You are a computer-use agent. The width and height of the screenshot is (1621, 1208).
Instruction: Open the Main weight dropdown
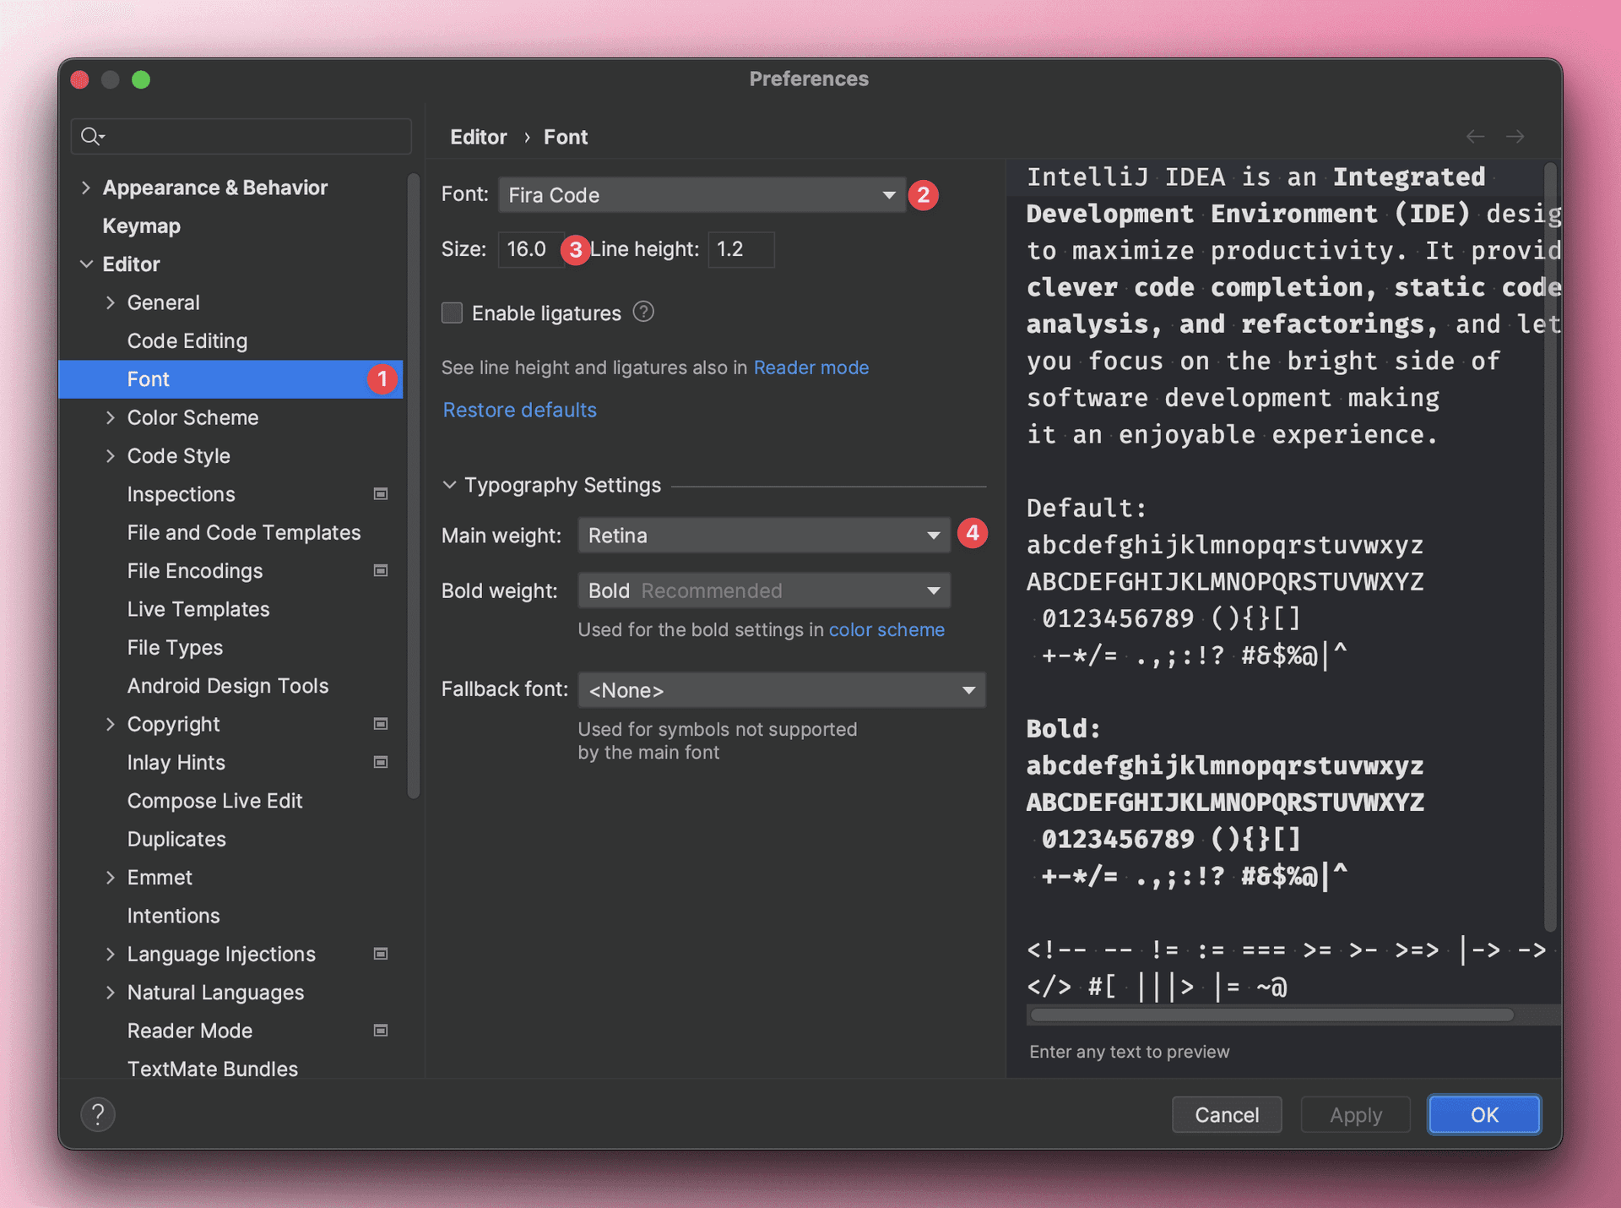tap(763, 536)
